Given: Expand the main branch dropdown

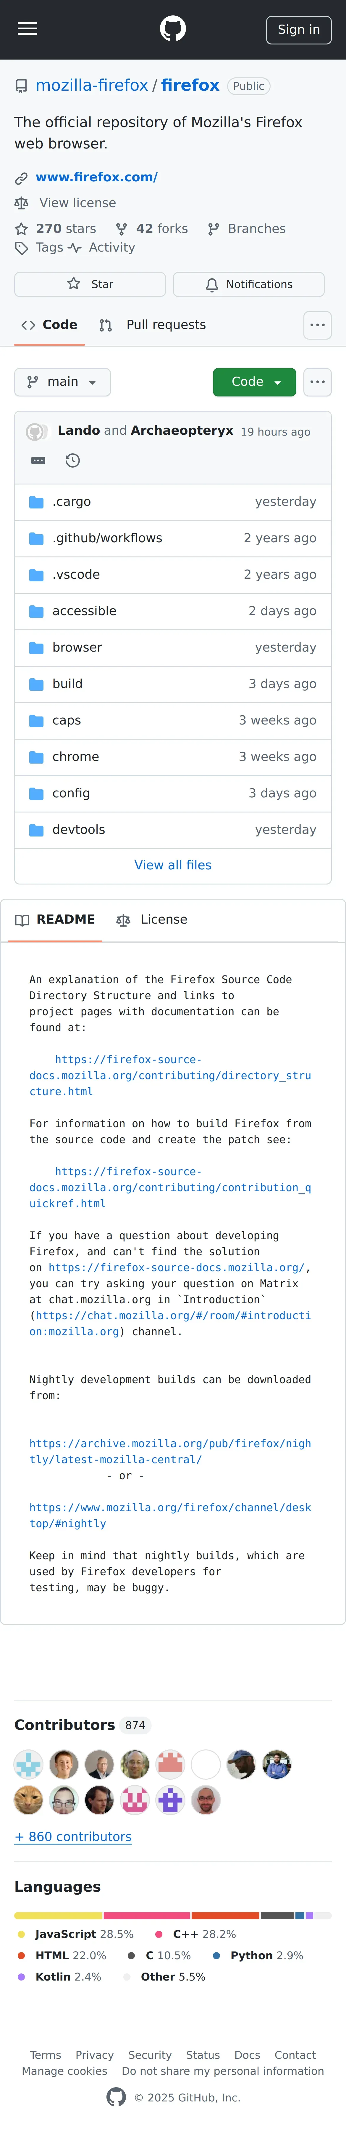Looking at the screenshot, I should pos(62,382).
